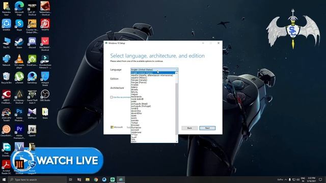Open Adobe Premiere Pro desktop shortcut

[x=19, y=132]
